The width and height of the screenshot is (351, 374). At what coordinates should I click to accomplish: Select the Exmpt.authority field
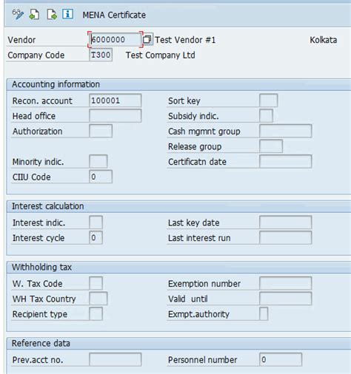coord(264,314)
